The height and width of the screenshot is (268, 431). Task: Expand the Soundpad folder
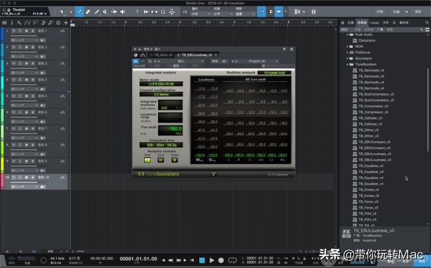coord(347,59)
